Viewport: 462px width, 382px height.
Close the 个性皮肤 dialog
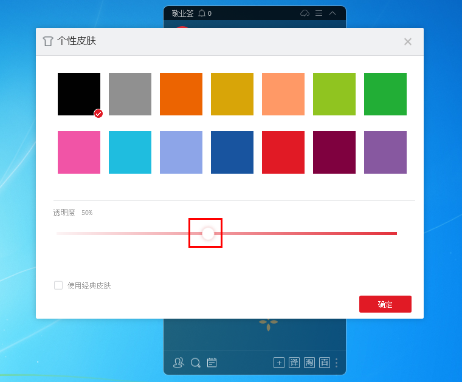pyautogui.click(x=408, y=41)
